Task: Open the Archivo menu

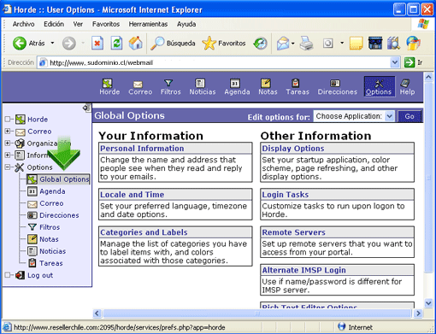Action: coord(23,24)
